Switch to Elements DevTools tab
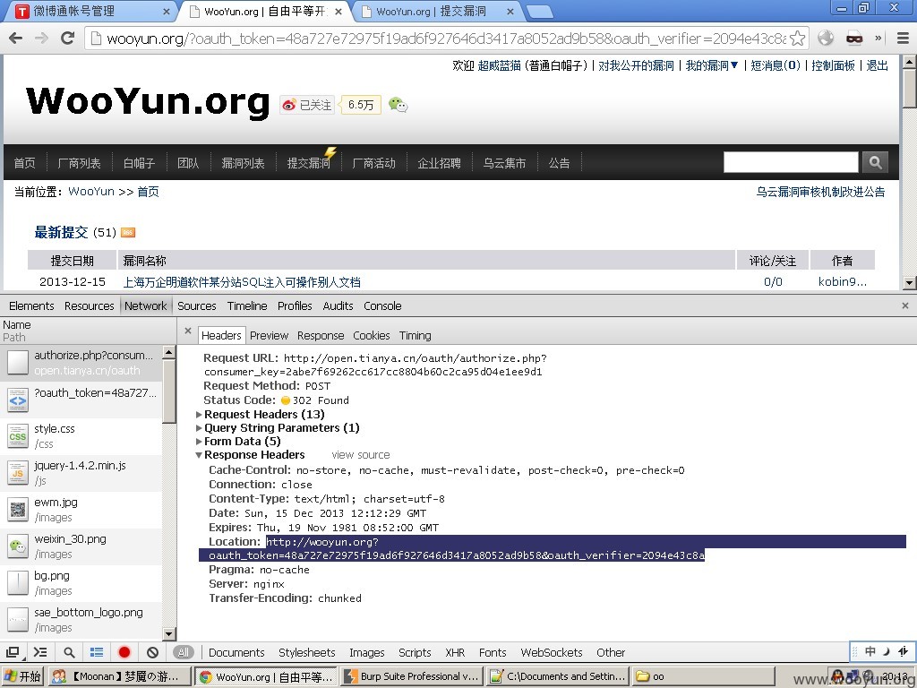917x688 pixels. [31, 305]
